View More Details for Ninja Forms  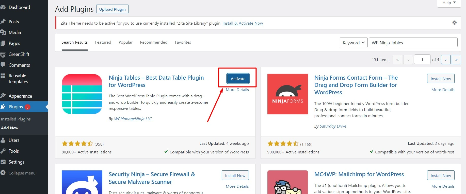point(443,90)
